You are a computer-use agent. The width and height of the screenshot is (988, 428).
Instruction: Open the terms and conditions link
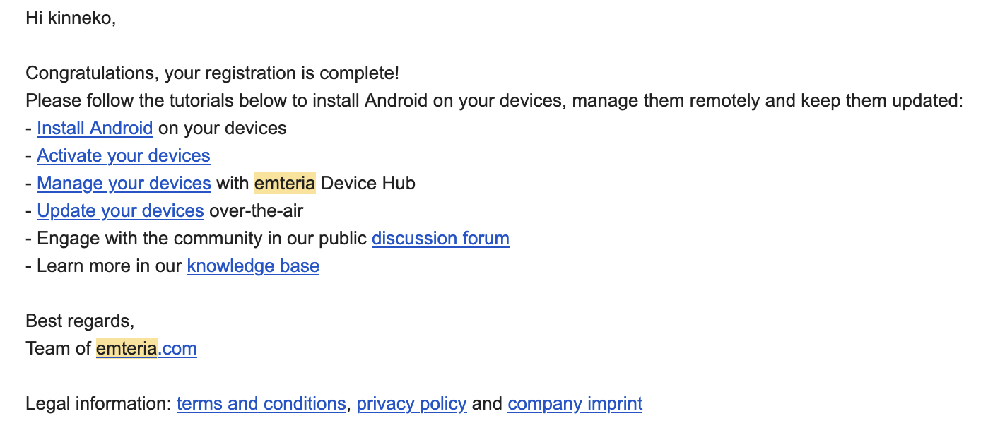261,404
